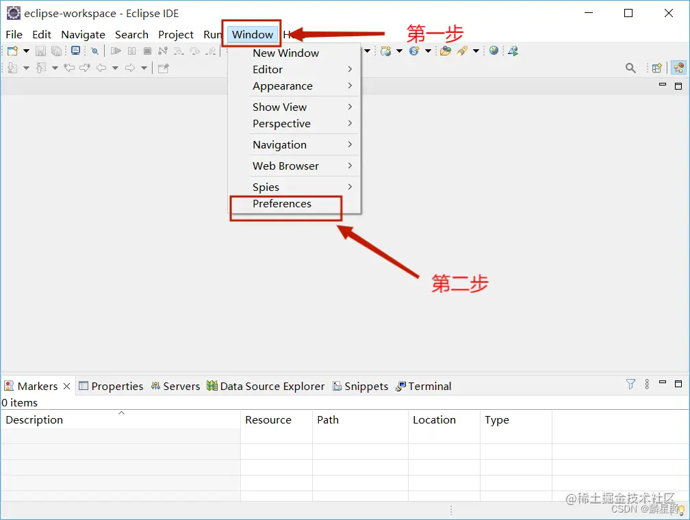Expand the Show View submenu
This screenshot has width=690, height=520.
click(x=294, y=107)
